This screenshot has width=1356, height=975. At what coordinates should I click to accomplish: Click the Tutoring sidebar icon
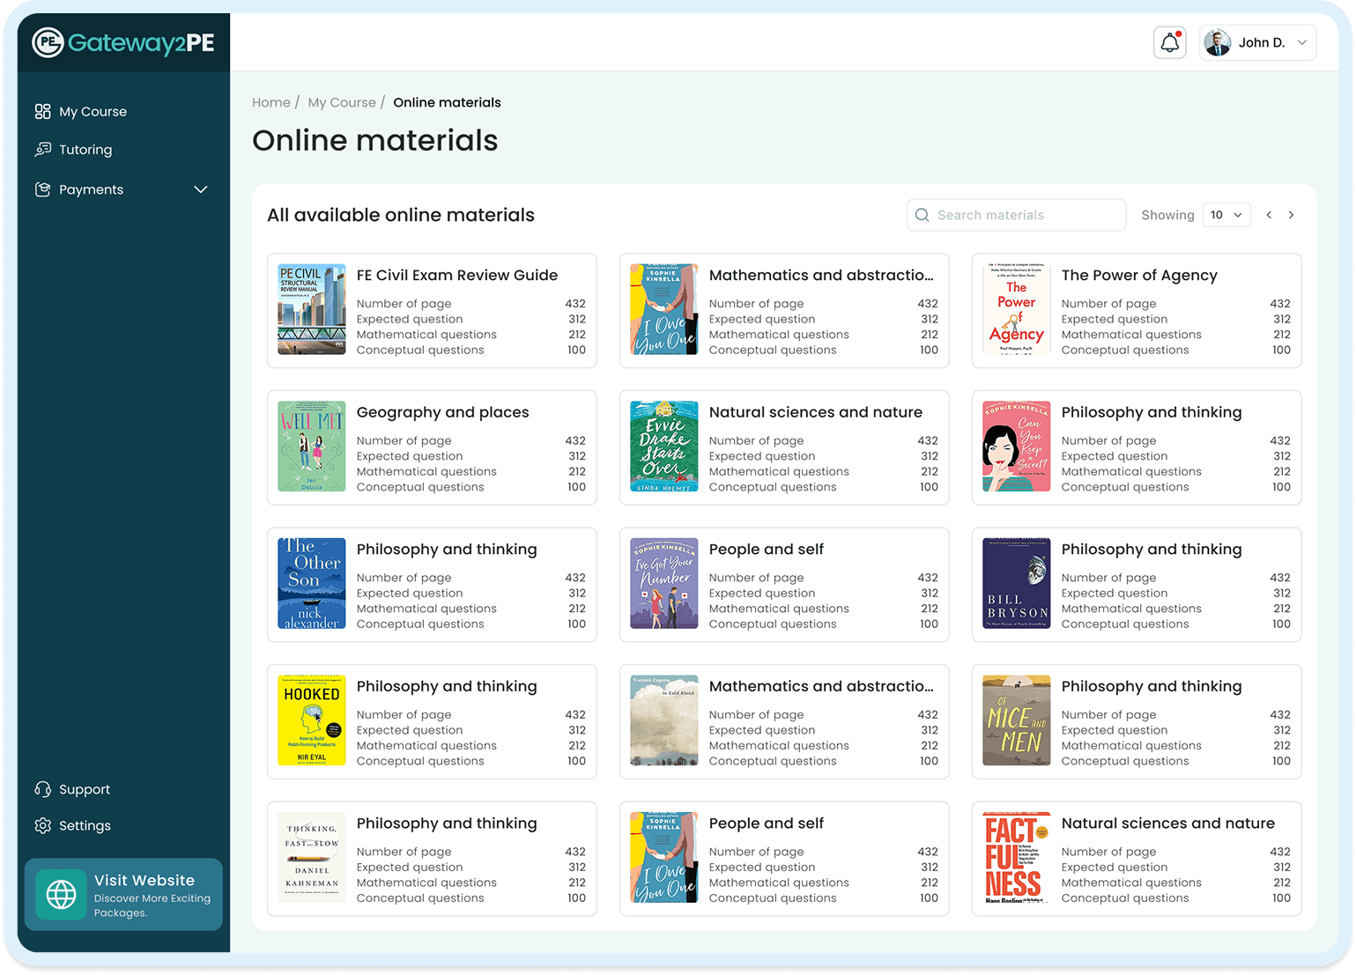point(42,150)
